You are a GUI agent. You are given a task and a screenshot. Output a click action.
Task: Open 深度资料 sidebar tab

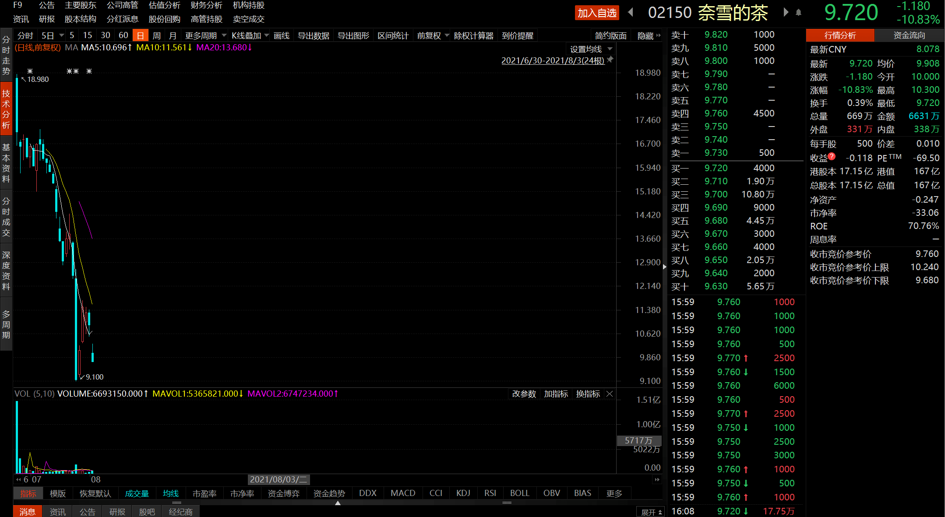pos(6,271)
